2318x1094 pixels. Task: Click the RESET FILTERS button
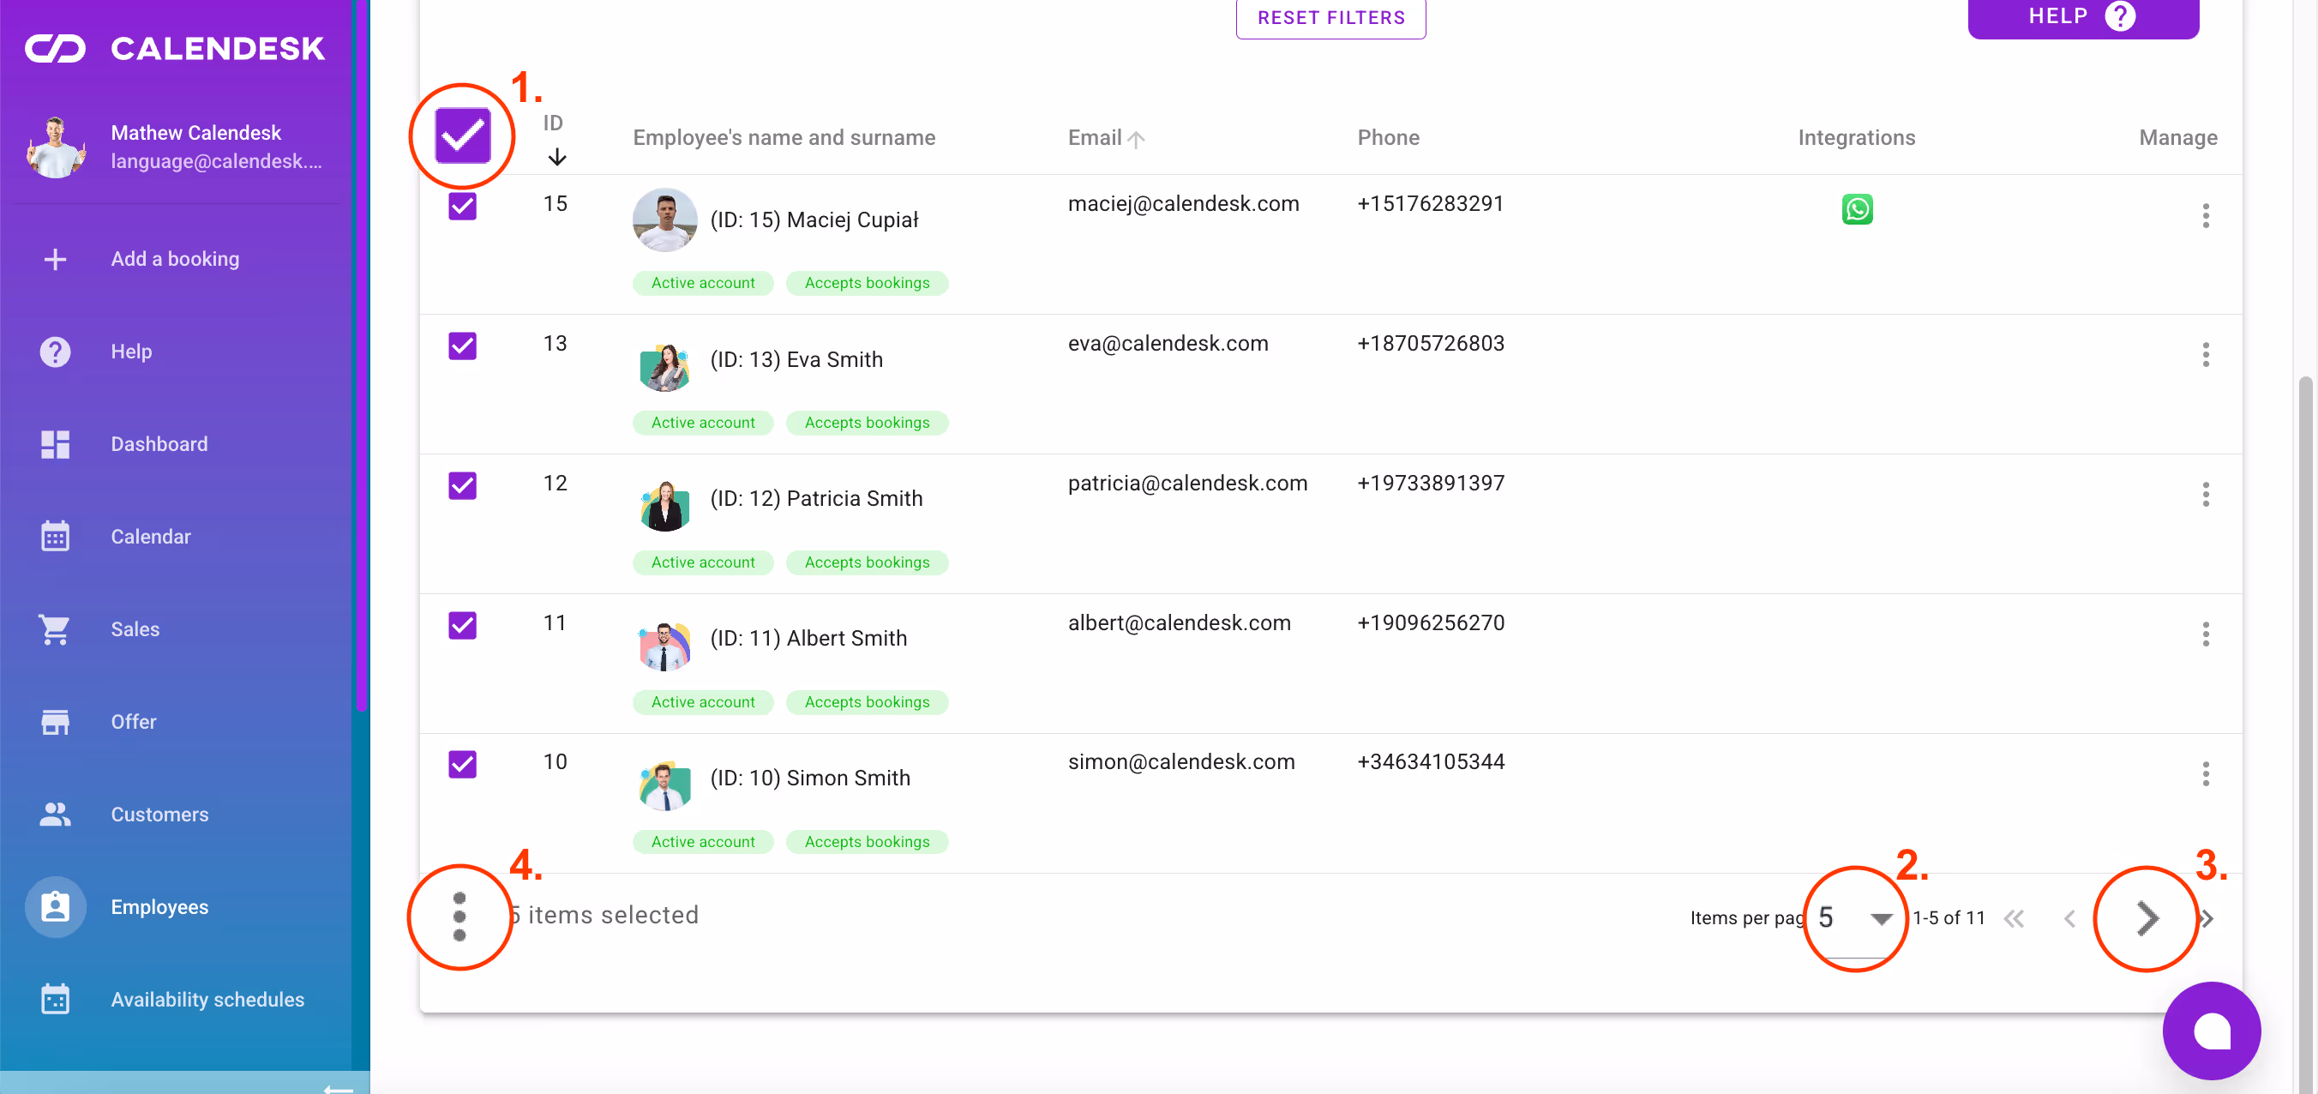pos(1330,17)
